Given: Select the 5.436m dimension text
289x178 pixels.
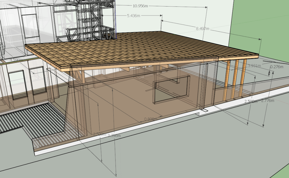Looking at the screenshot, I should click(133, 16).
